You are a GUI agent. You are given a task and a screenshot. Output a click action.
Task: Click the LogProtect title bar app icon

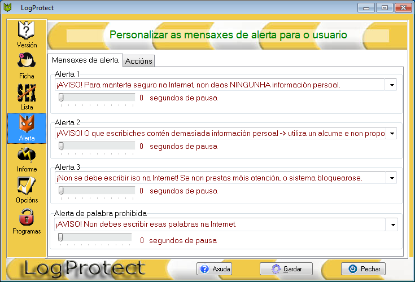[8, 7]
